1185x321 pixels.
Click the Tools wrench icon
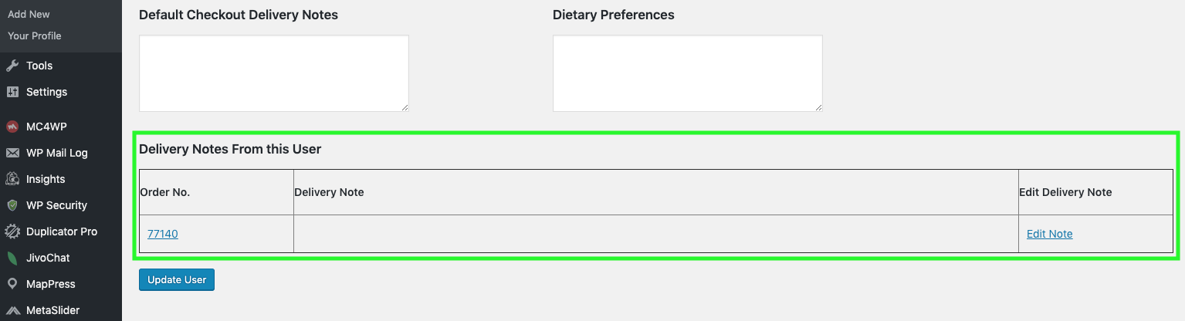pos(12,66)
